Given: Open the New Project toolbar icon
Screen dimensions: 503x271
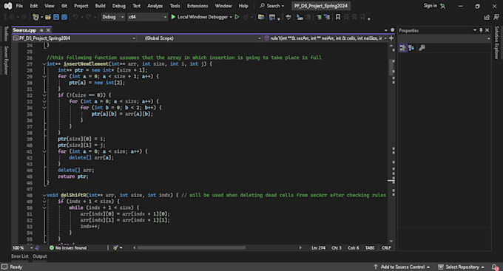Looking at the screenshot, I should pyautogui.click(x=36, y=17).
